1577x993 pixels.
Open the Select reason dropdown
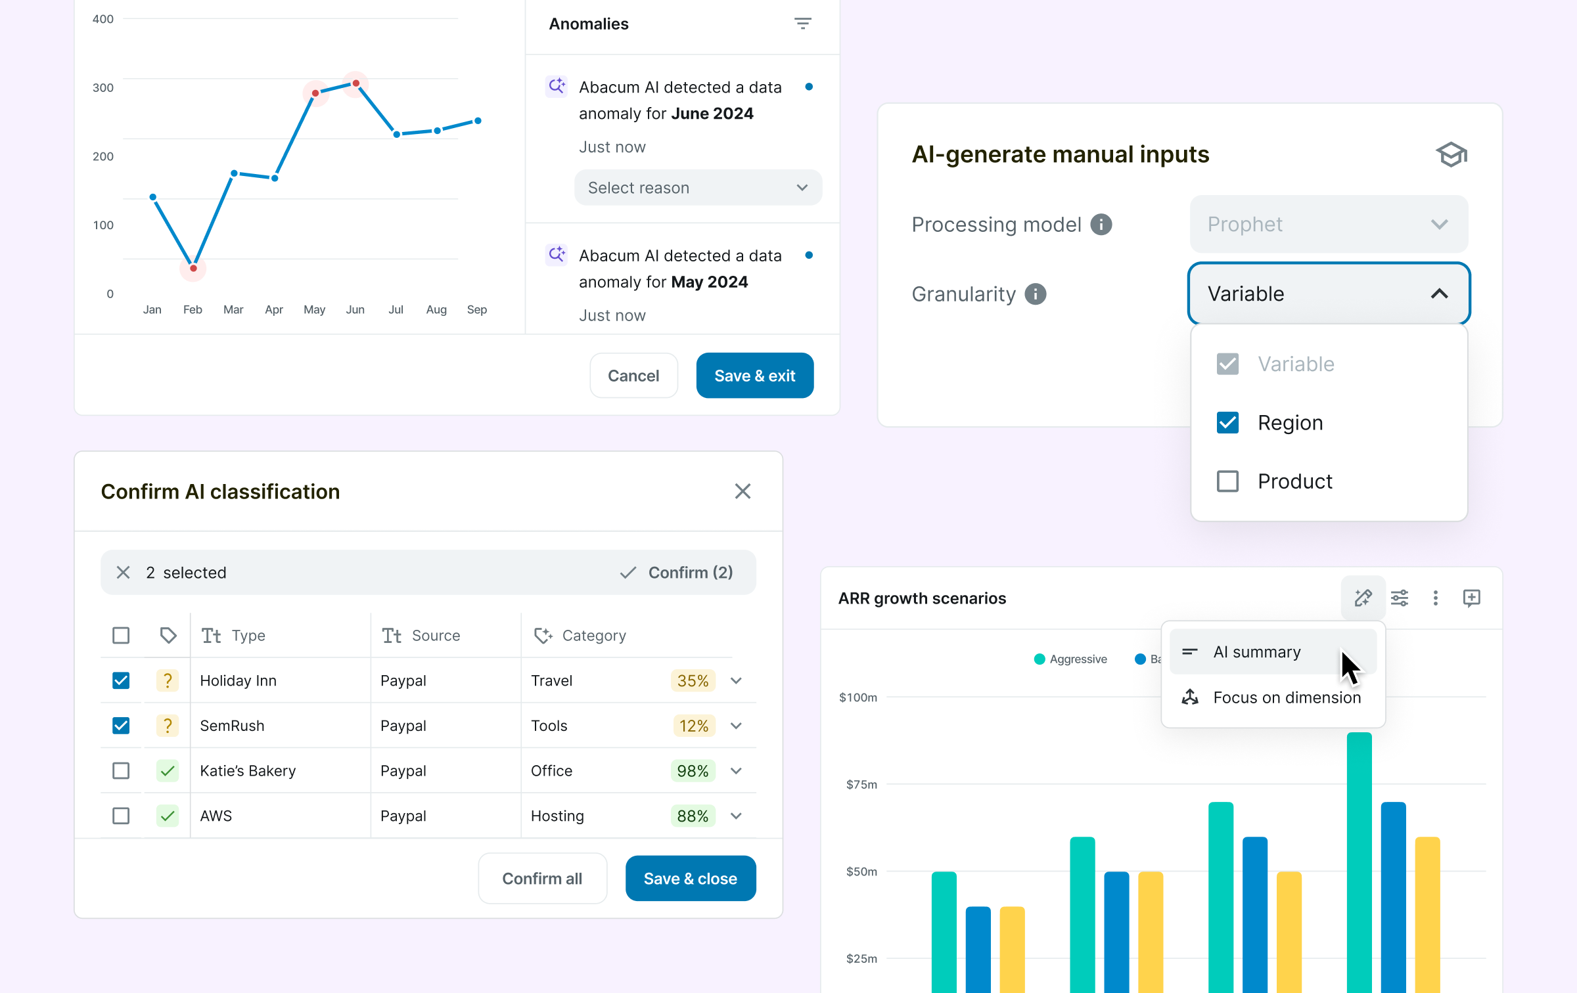pyautogui.click(x=698, y=188)
